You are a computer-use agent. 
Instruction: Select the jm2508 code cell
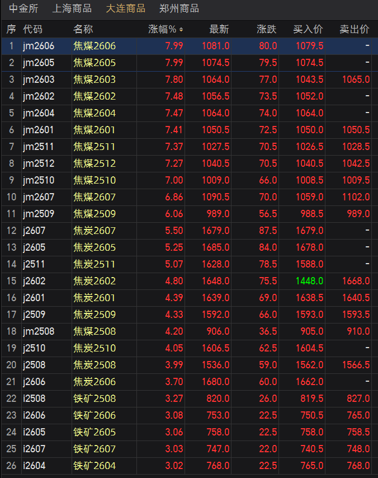tap(39, 331)
